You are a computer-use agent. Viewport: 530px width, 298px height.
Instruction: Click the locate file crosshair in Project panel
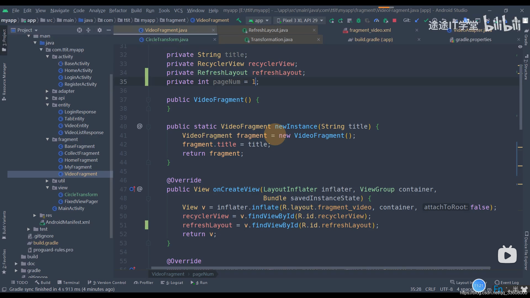[x=79, y=30]
